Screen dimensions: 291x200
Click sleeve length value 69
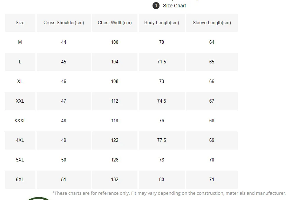tap(212, 140)
